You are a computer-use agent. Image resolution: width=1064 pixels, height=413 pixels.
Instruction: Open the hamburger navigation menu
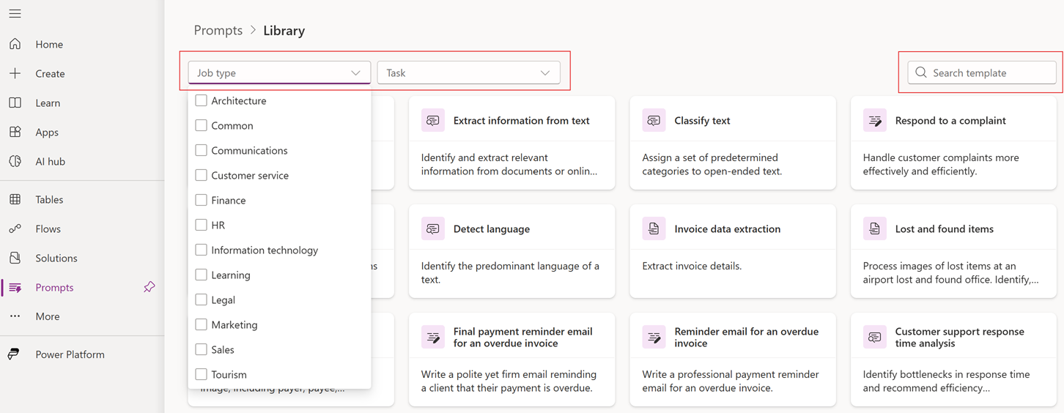15,14
